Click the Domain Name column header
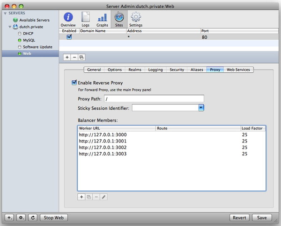The image size is (281, 226). pyautogui.click(x=103, y=31)
